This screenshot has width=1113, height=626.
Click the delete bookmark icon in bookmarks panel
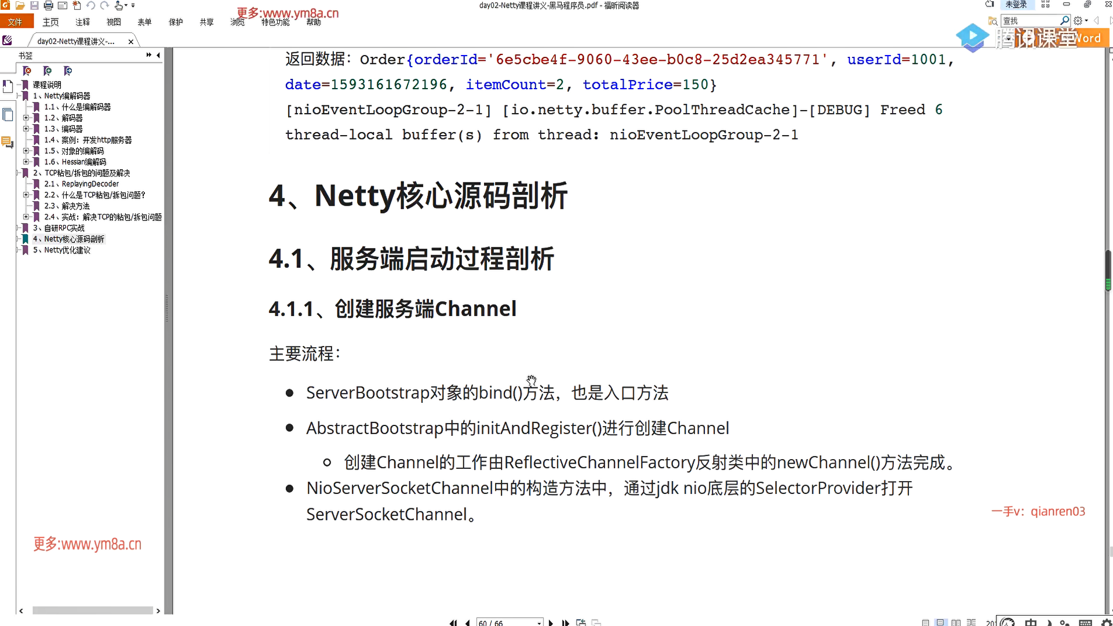coord(27,71)
